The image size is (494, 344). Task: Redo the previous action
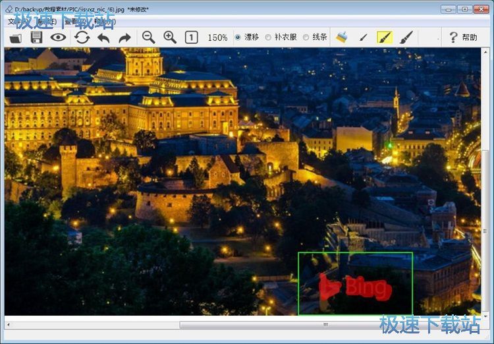[x=124, y=38]
